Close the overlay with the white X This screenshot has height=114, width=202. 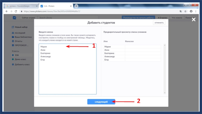click(x=193, y=20)
